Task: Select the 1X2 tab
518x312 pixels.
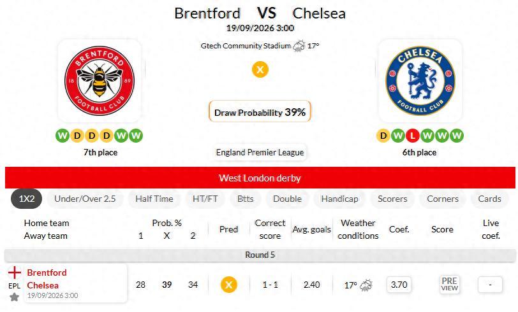Action: pos(26,199)
